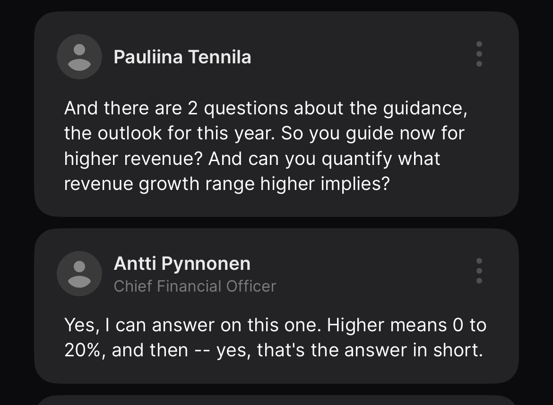Open Antti Pynnonen's three-dot options menu
The height and width of the screenshot is (405, 553).
(479, 271)
